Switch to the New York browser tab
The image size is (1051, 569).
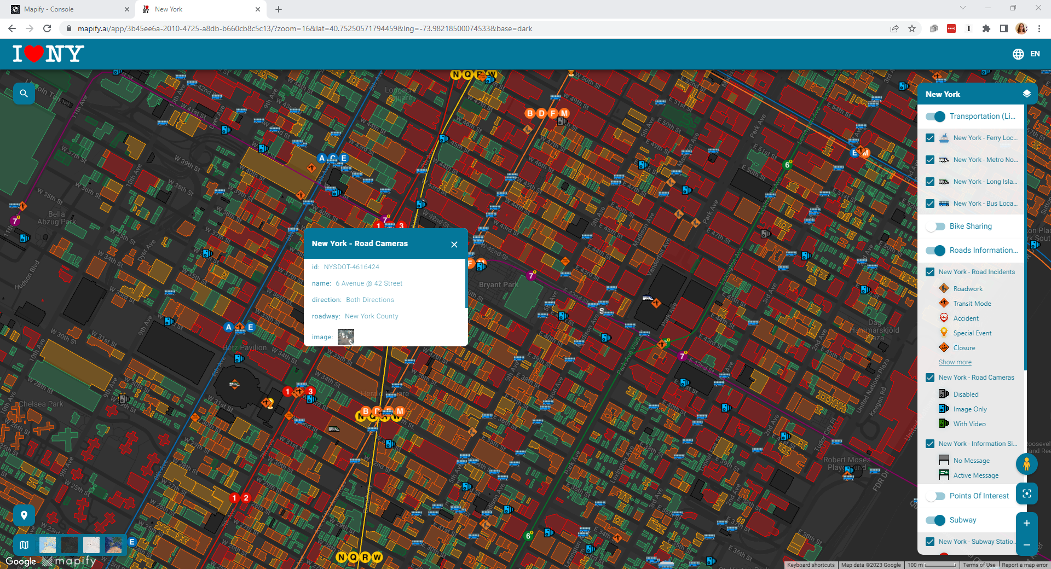point(201,9)
